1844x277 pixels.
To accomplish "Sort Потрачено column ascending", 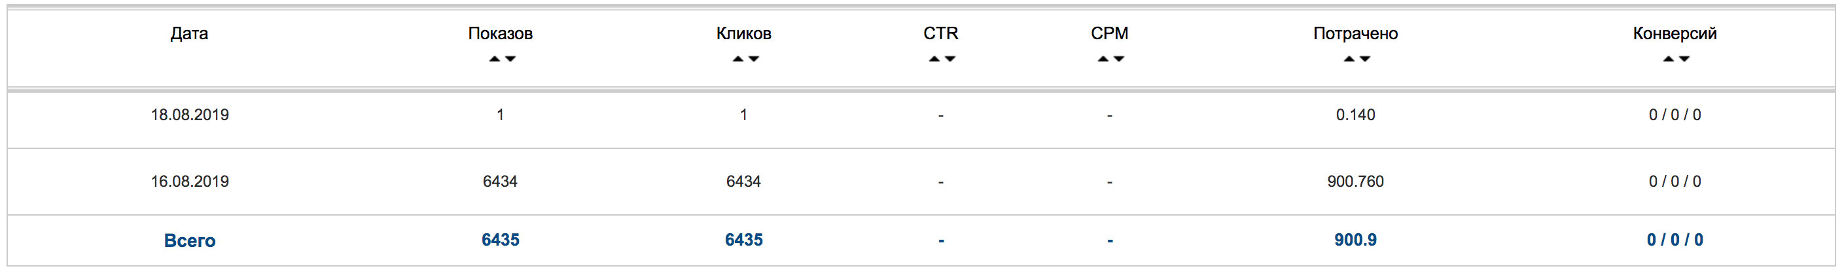I will [x=1349, y=59].
